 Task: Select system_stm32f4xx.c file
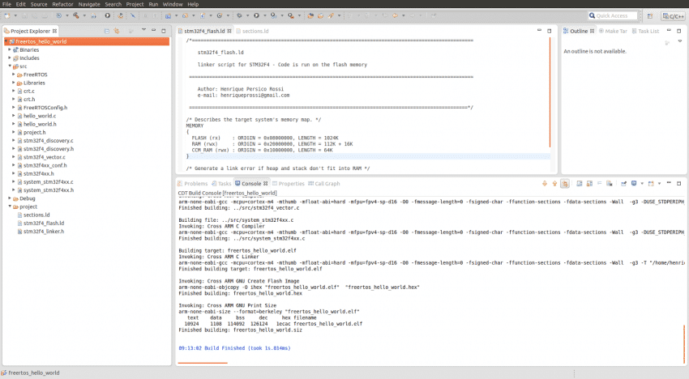pyautogui.click(x=49, y=182)
